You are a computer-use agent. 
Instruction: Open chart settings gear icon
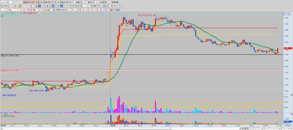[107, 6]
